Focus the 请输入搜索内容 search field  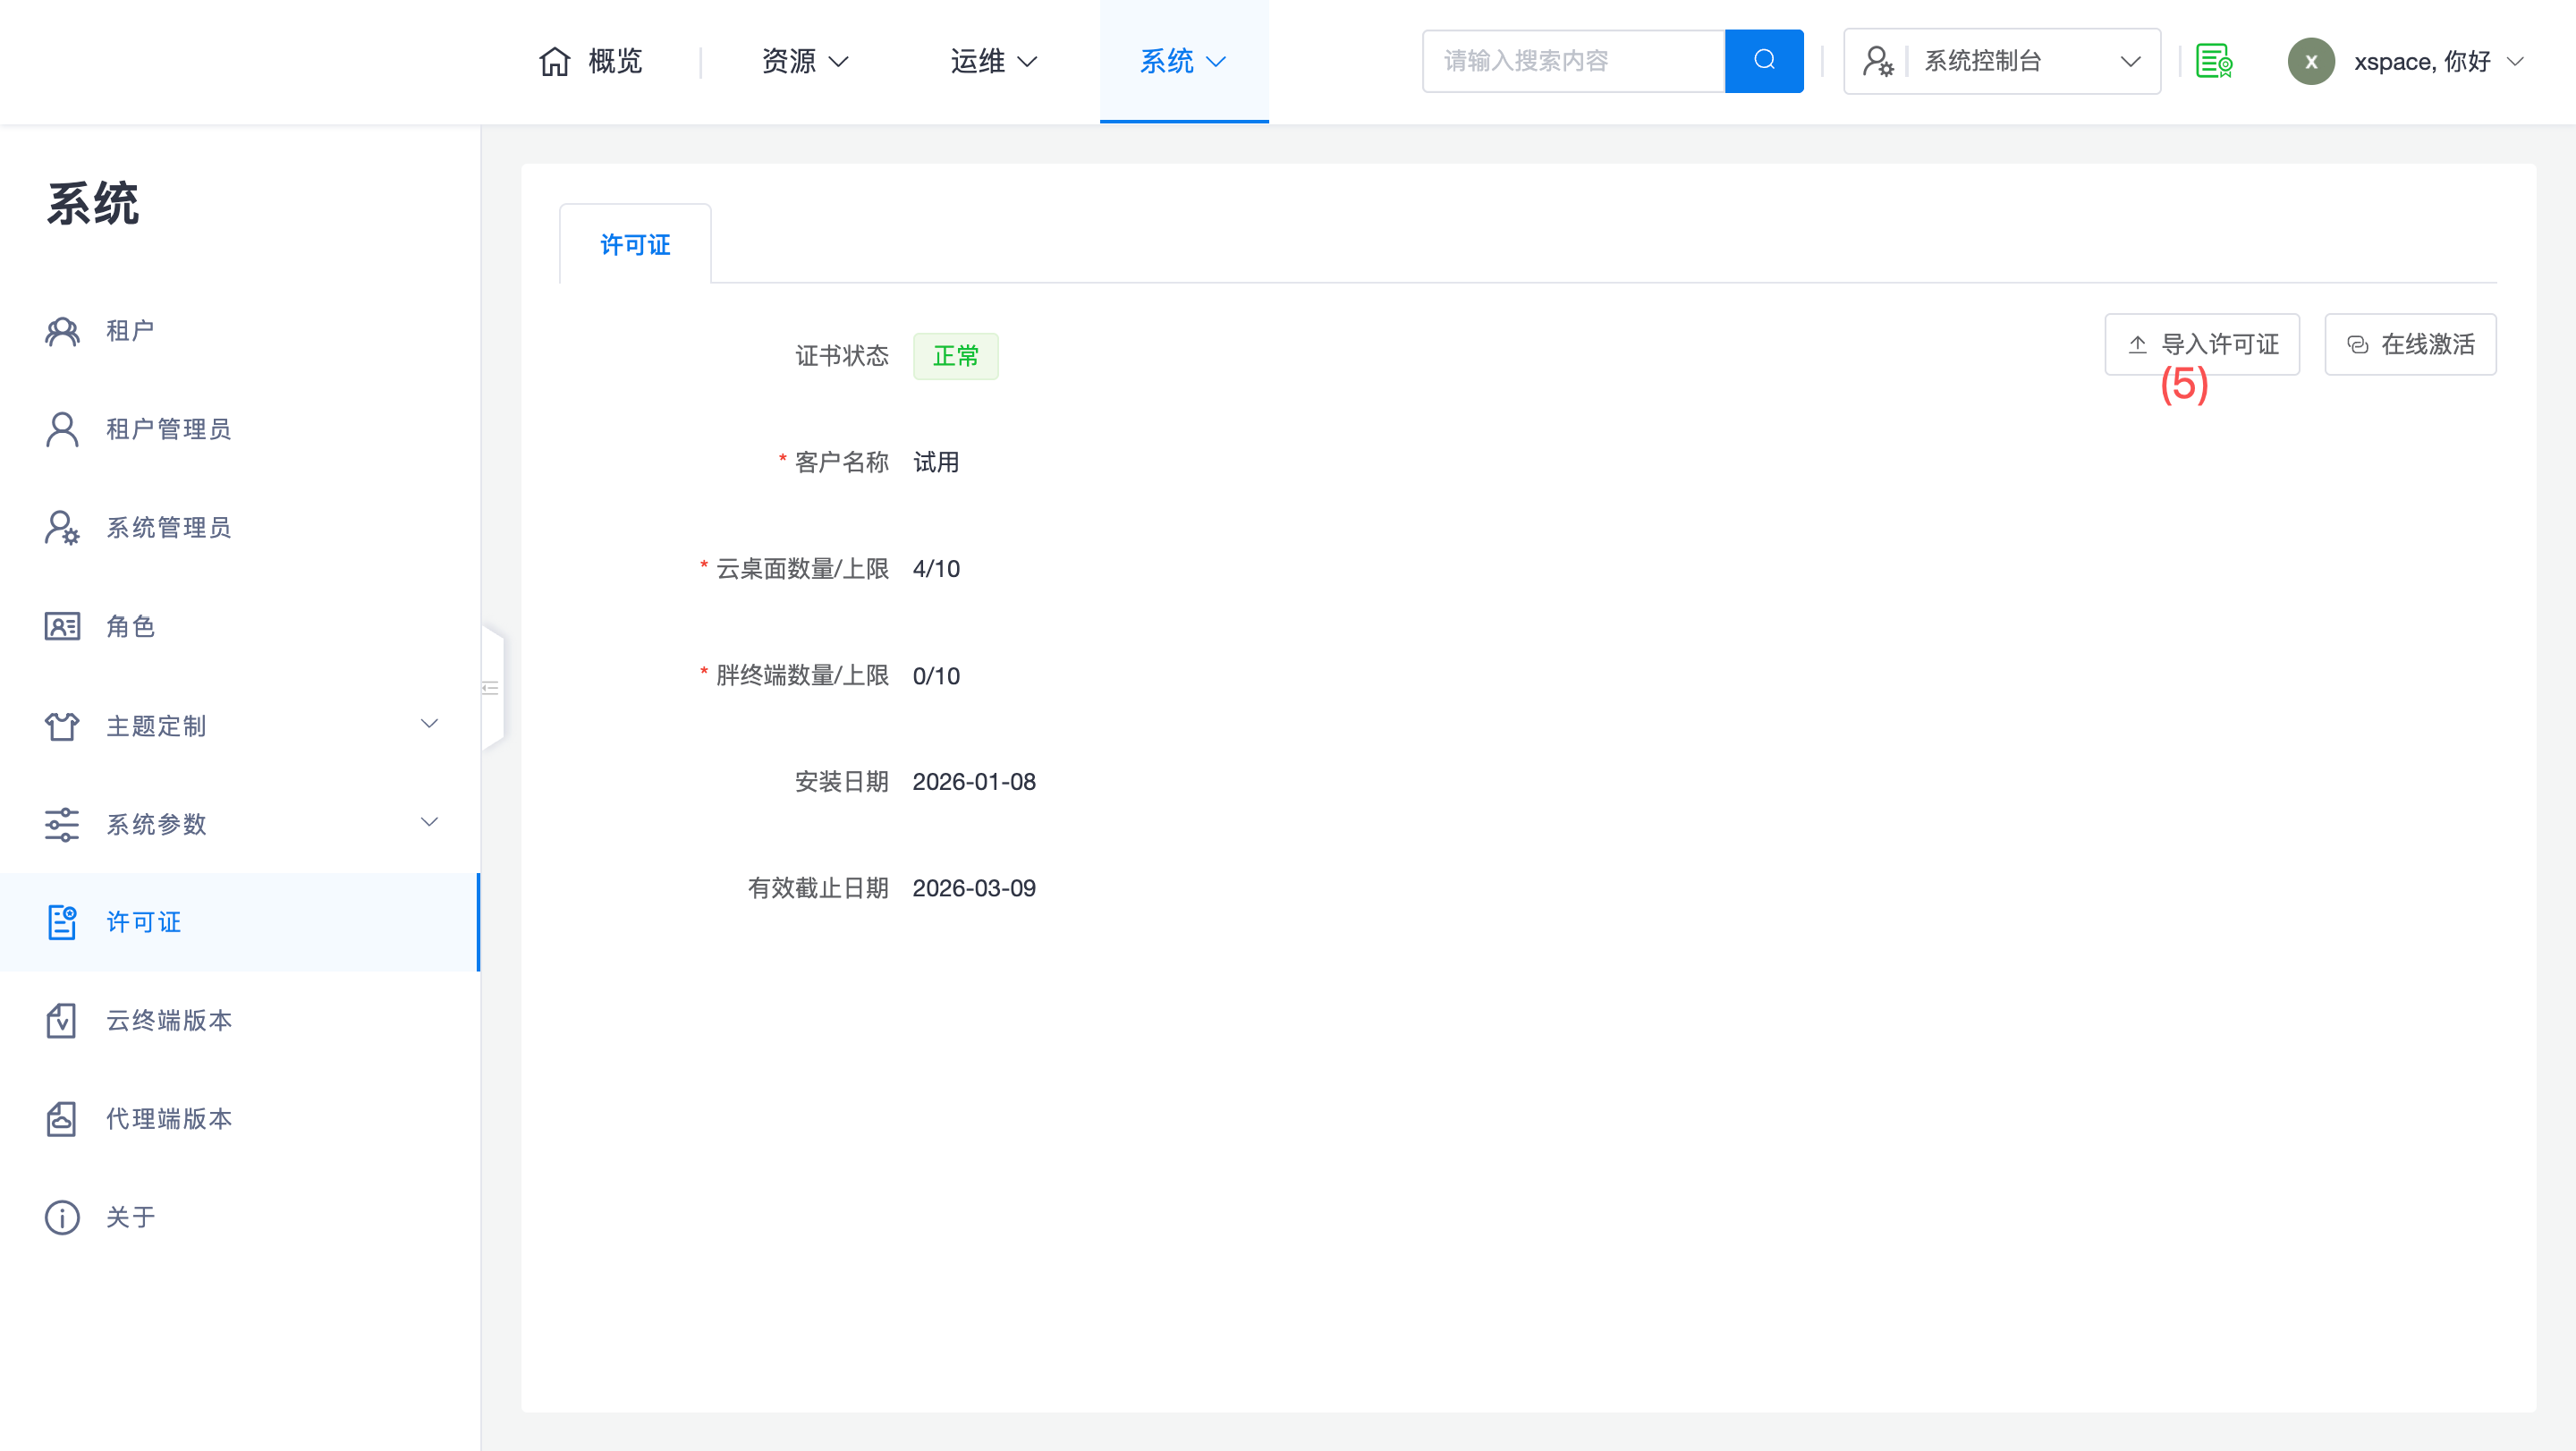pos(1573,61)
